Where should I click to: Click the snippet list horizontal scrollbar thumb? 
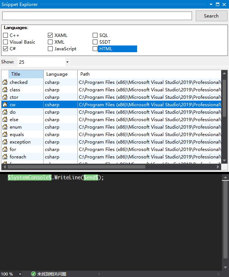pos(75,167)
